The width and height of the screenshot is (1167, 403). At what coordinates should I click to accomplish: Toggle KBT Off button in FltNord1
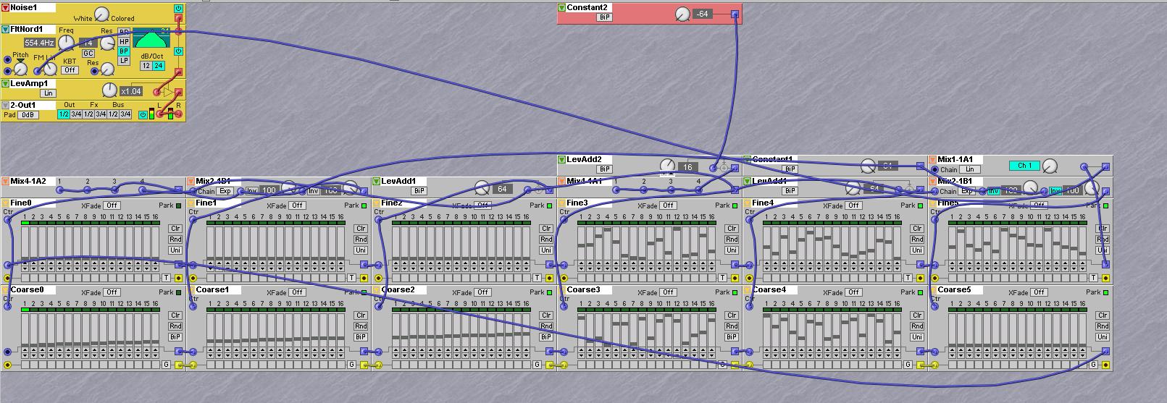click(x=70, y=70)
